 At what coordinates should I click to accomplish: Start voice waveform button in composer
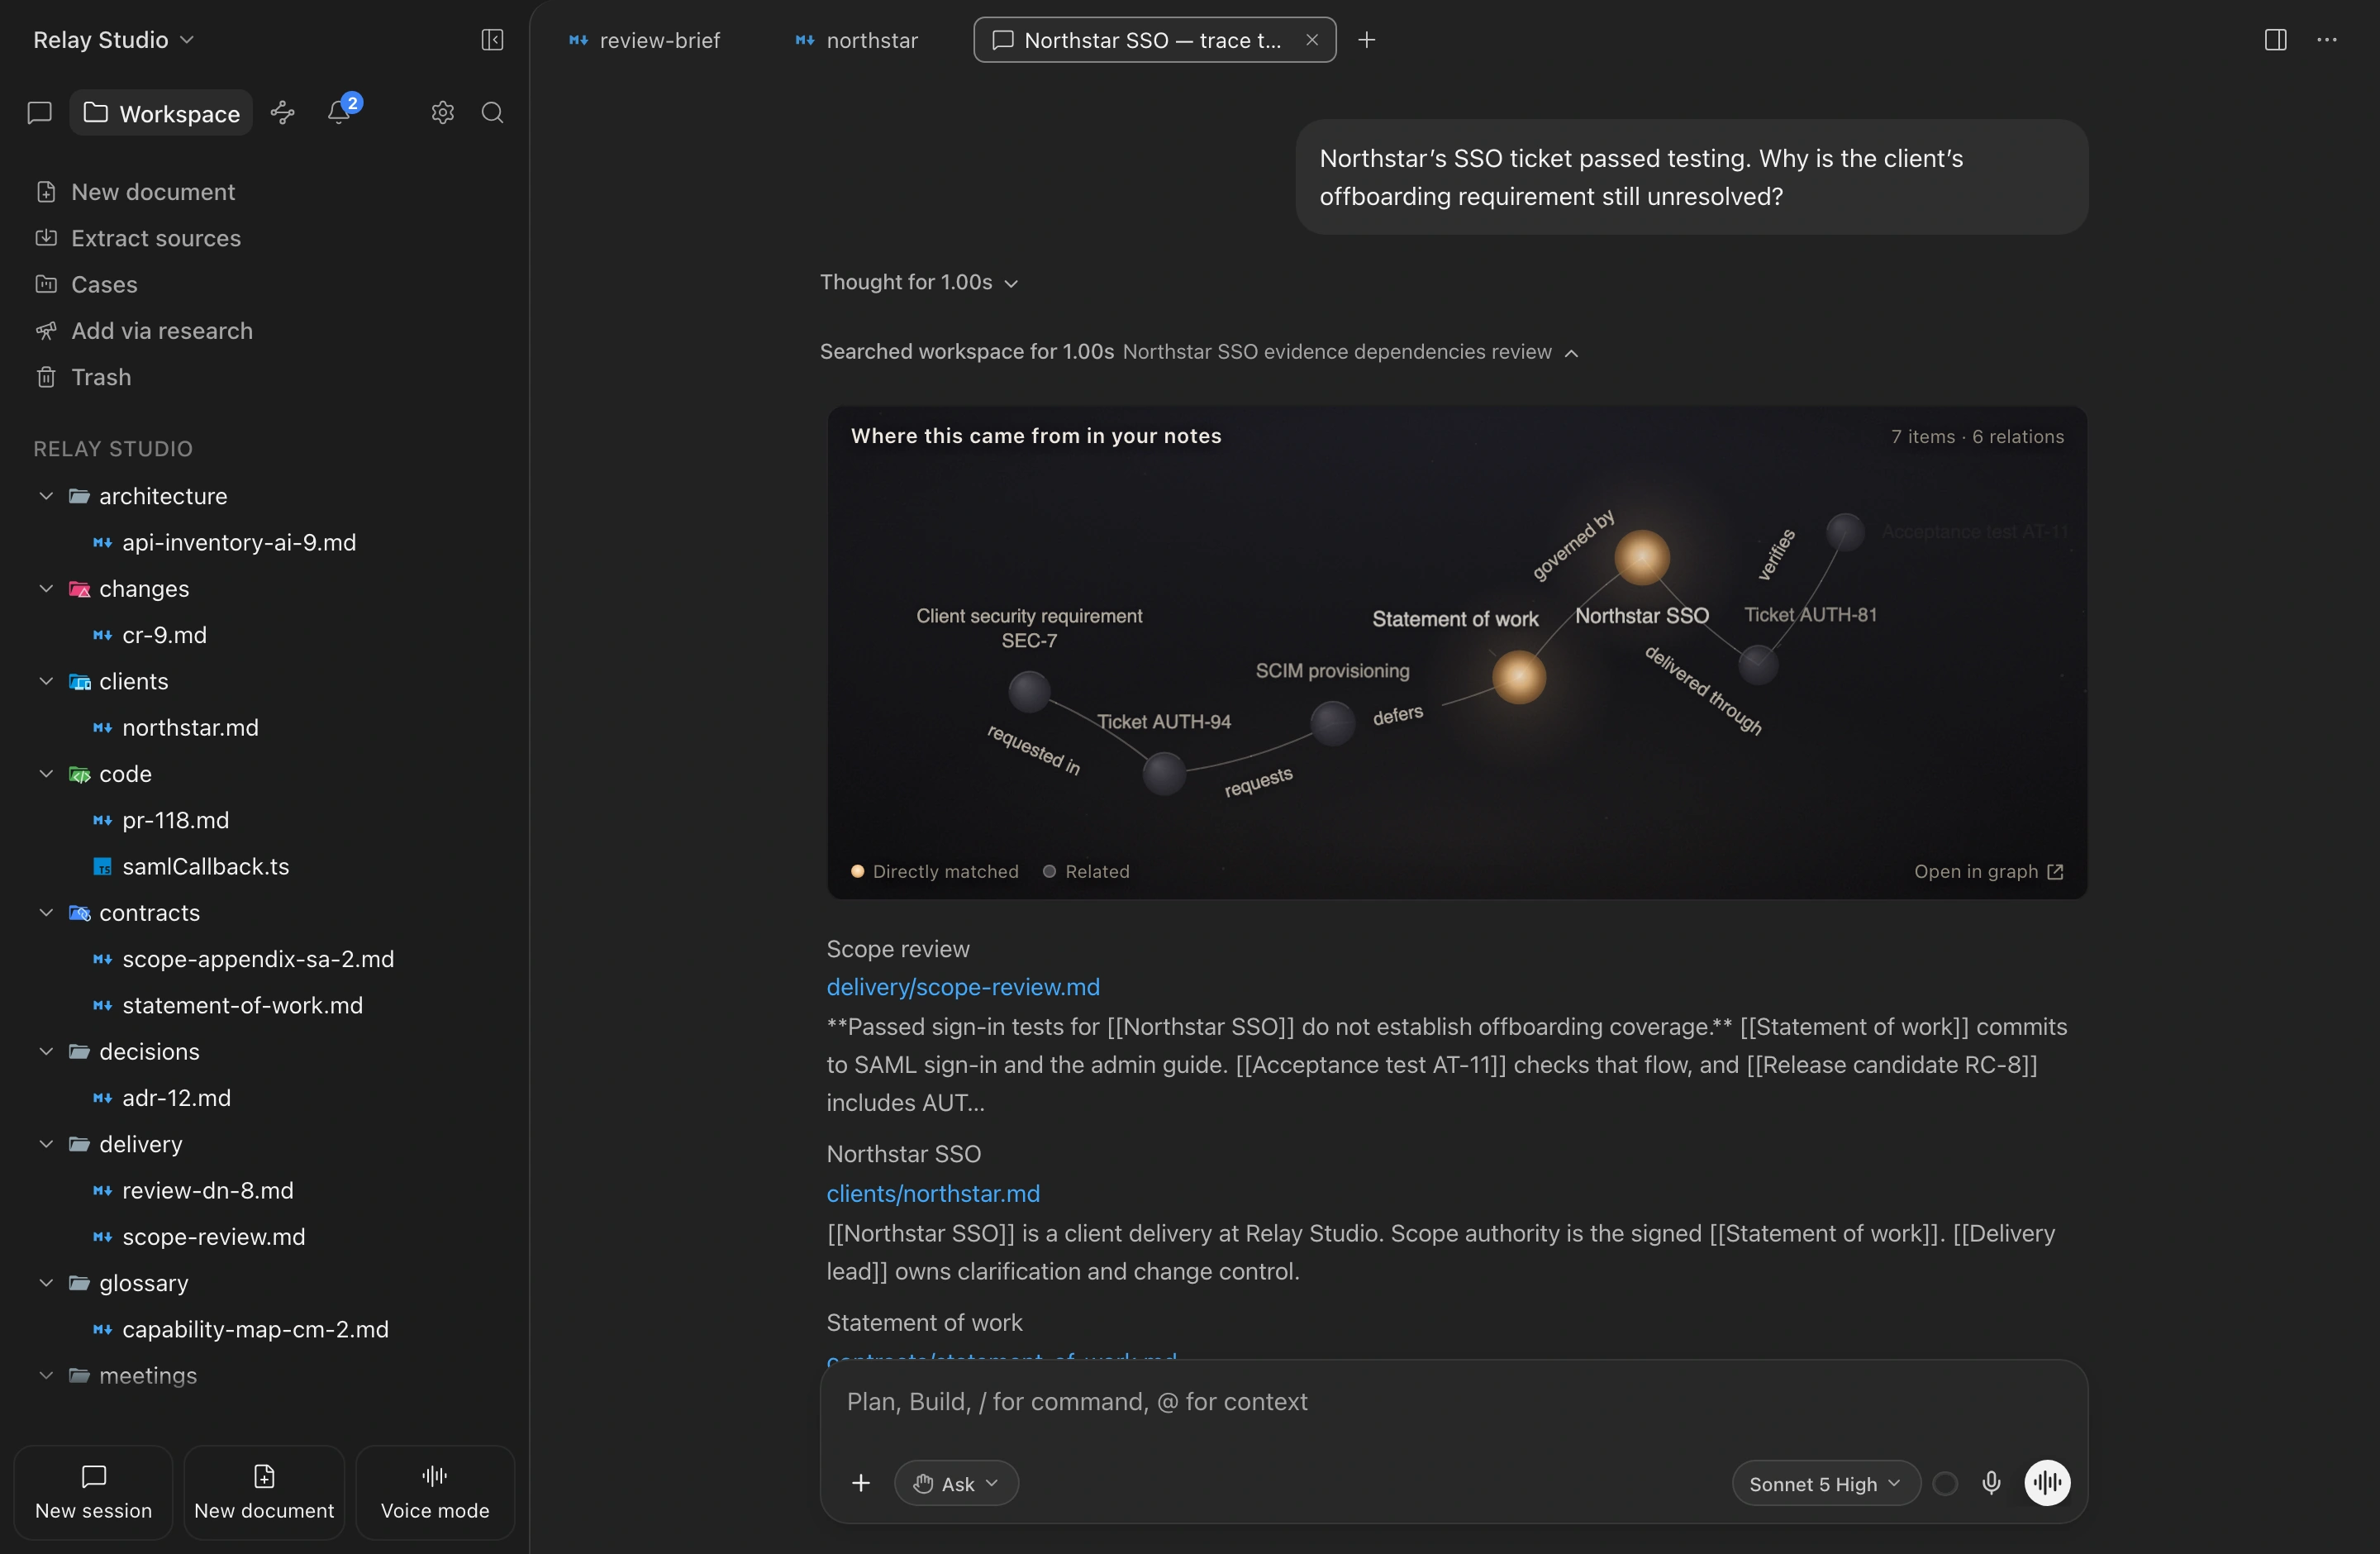coord(2047,1482)
